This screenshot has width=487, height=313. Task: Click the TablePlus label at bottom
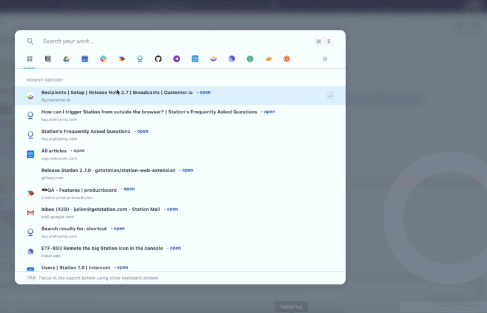[x=291, y=307]
